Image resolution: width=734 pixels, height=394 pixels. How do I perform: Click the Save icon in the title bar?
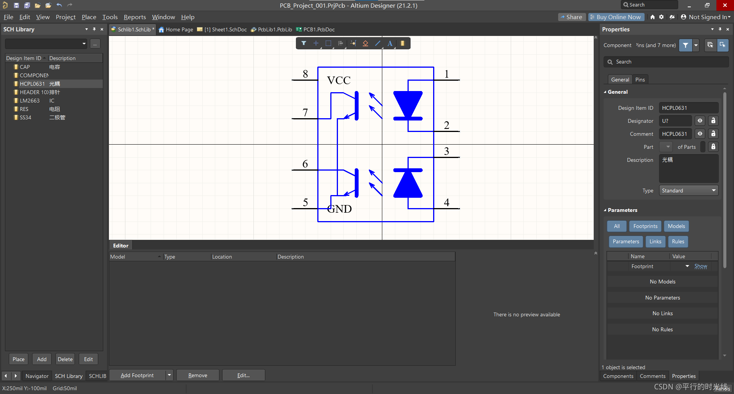coord(16,5)
